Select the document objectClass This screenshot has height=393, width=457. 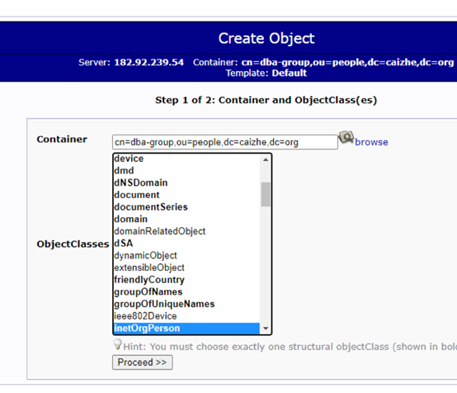[186, 195]
